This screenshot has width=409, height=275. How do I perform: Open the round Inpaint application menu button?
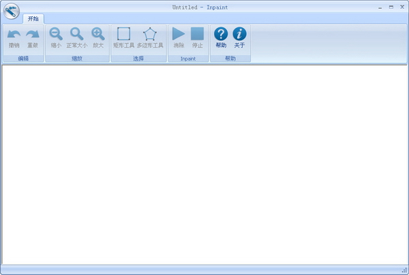(11, 13)
